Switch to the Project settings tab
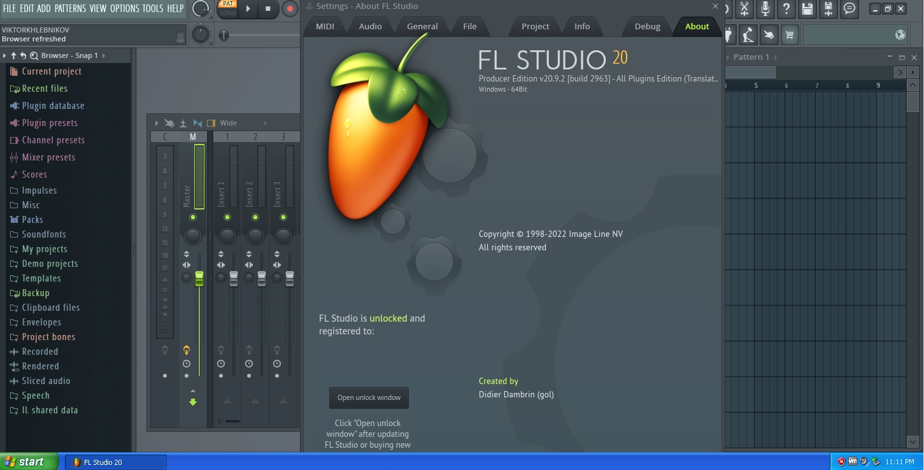 coord(535,26)
